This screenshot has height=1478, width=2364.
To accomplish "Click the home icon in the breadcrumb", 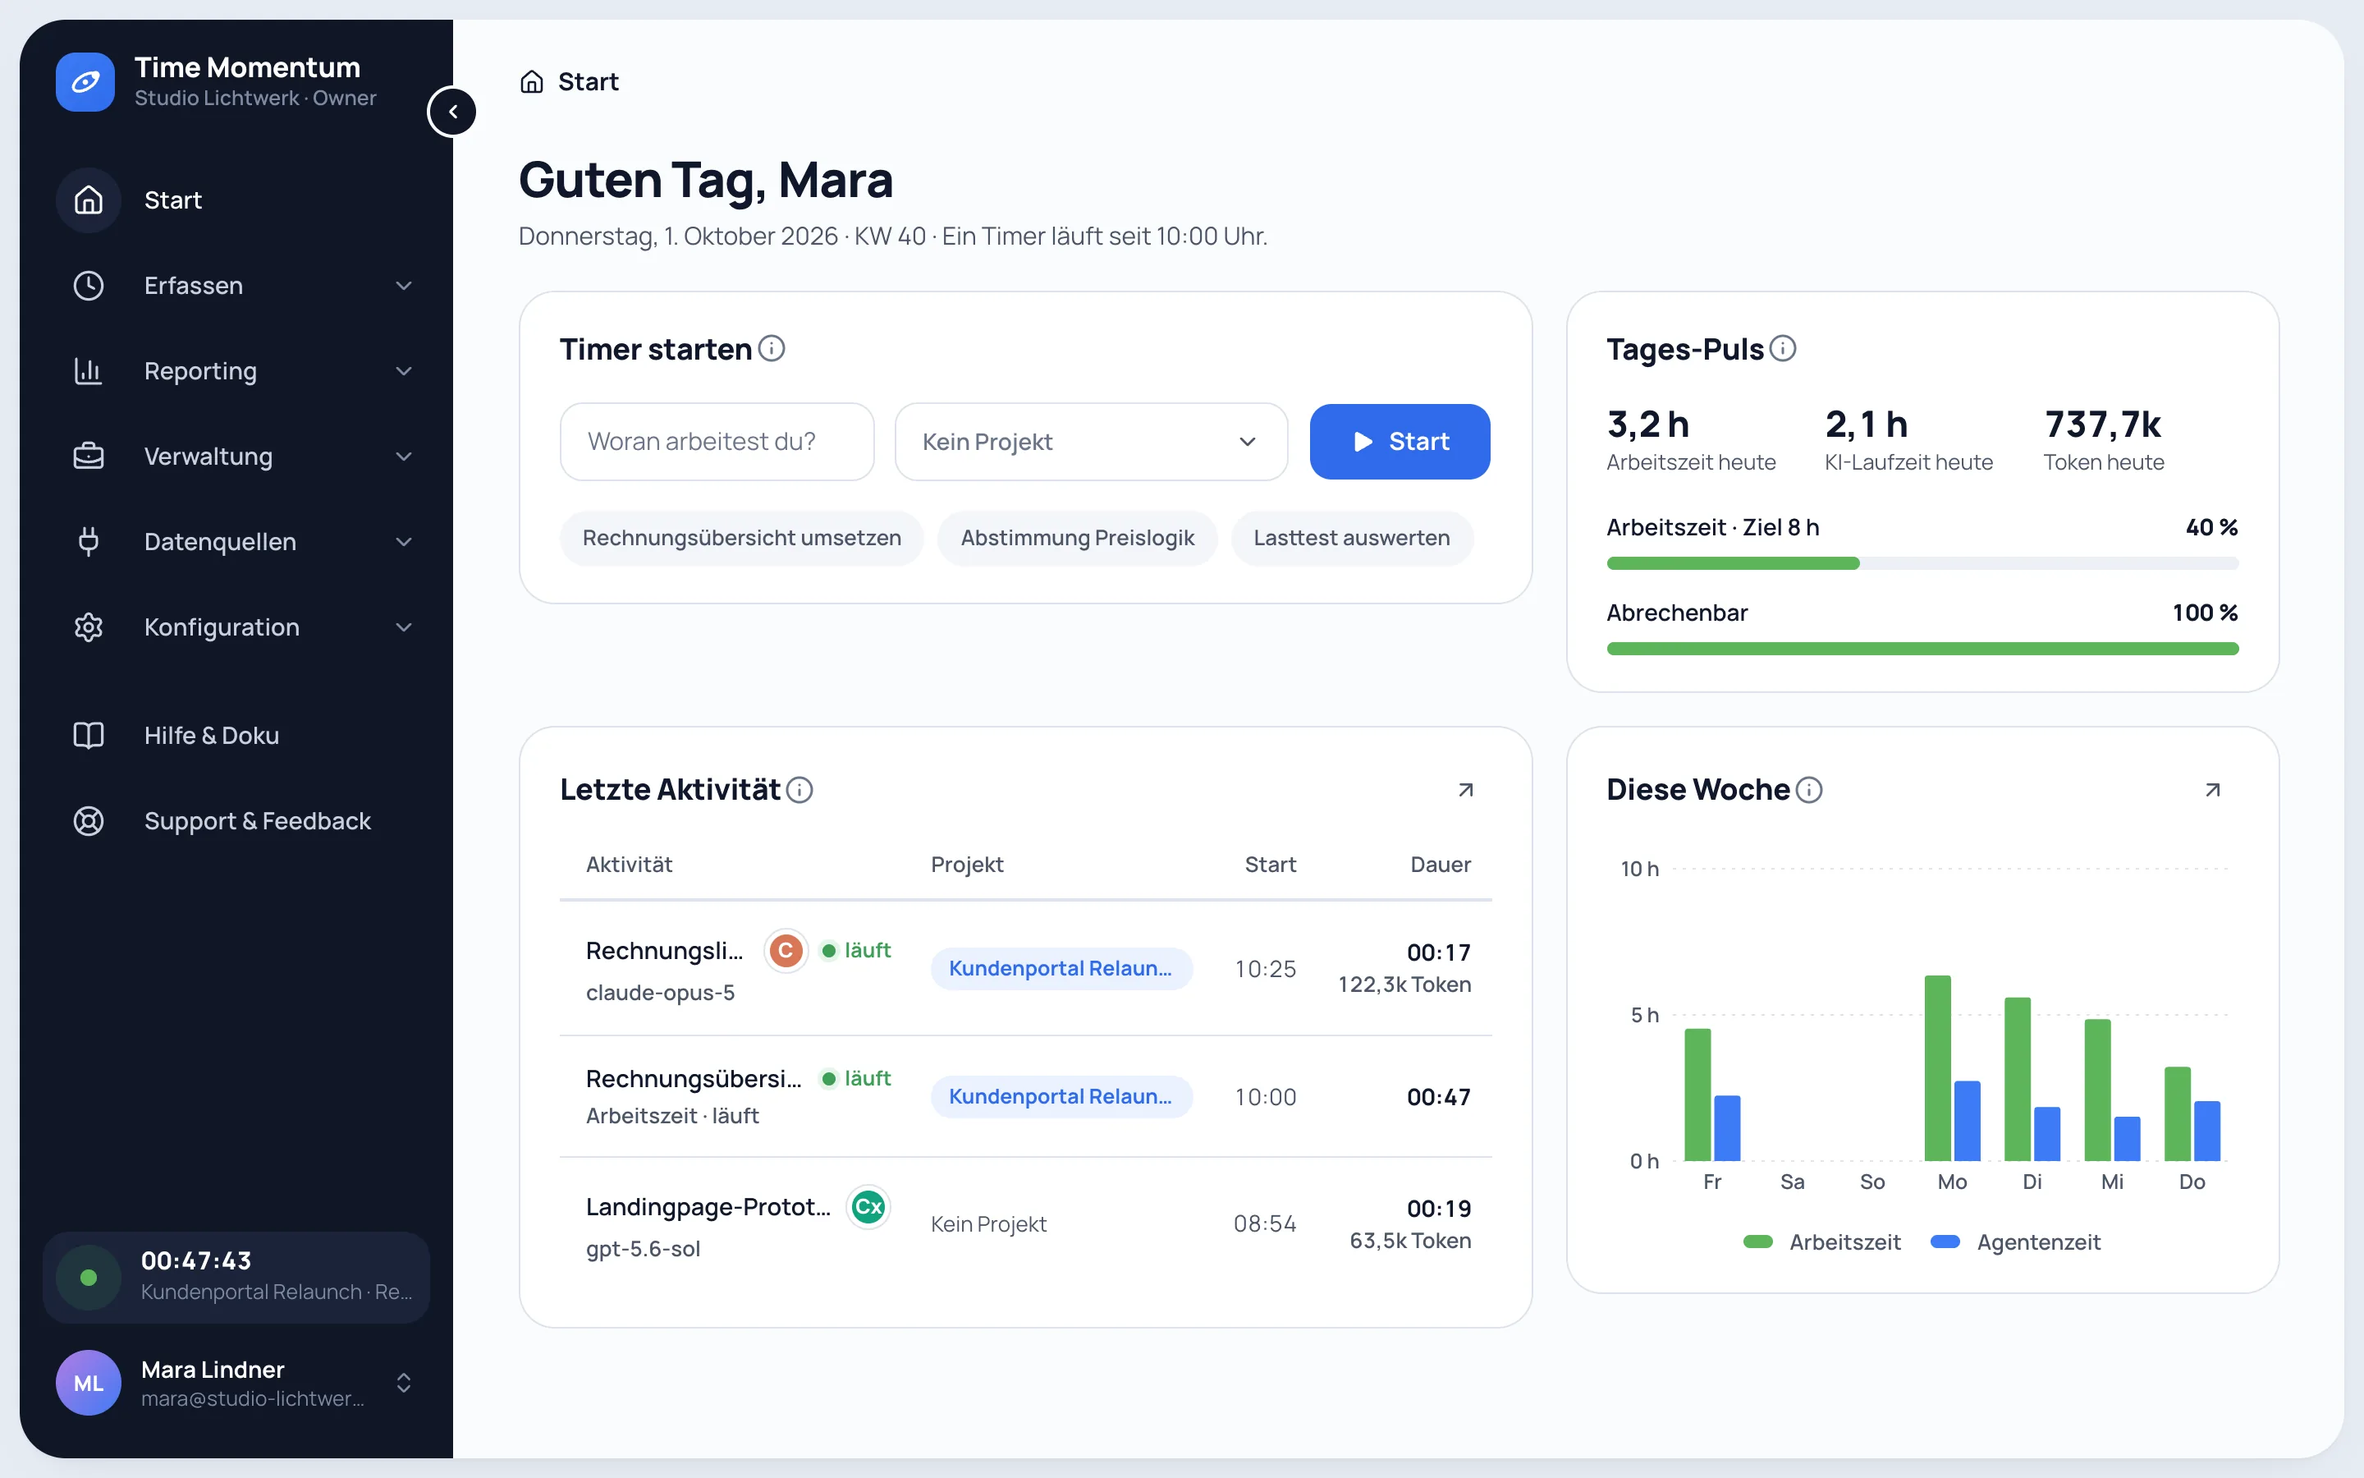I will 531,81.
